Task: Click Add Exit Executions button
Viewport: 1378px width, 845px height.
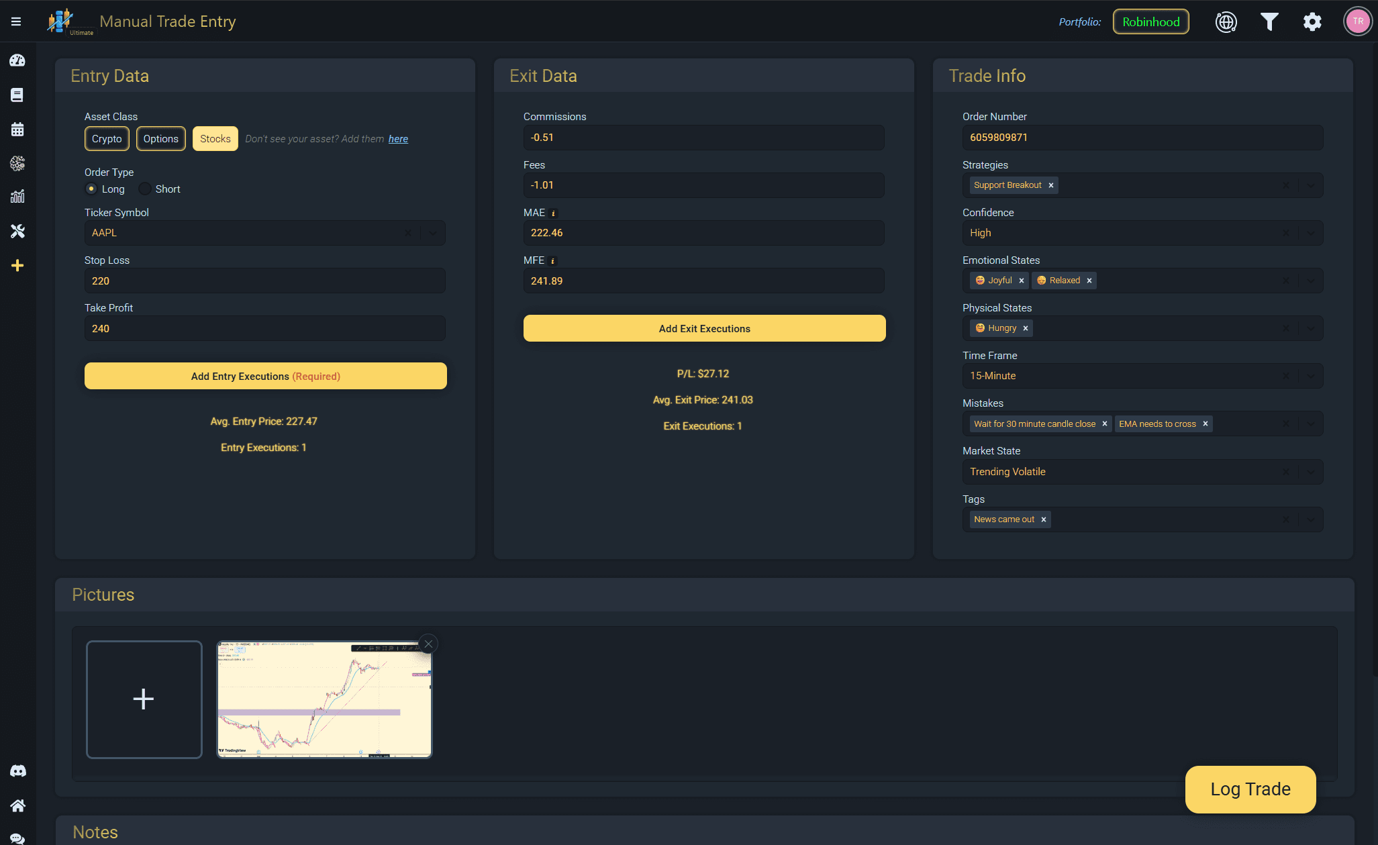Action: click(704, 328)
